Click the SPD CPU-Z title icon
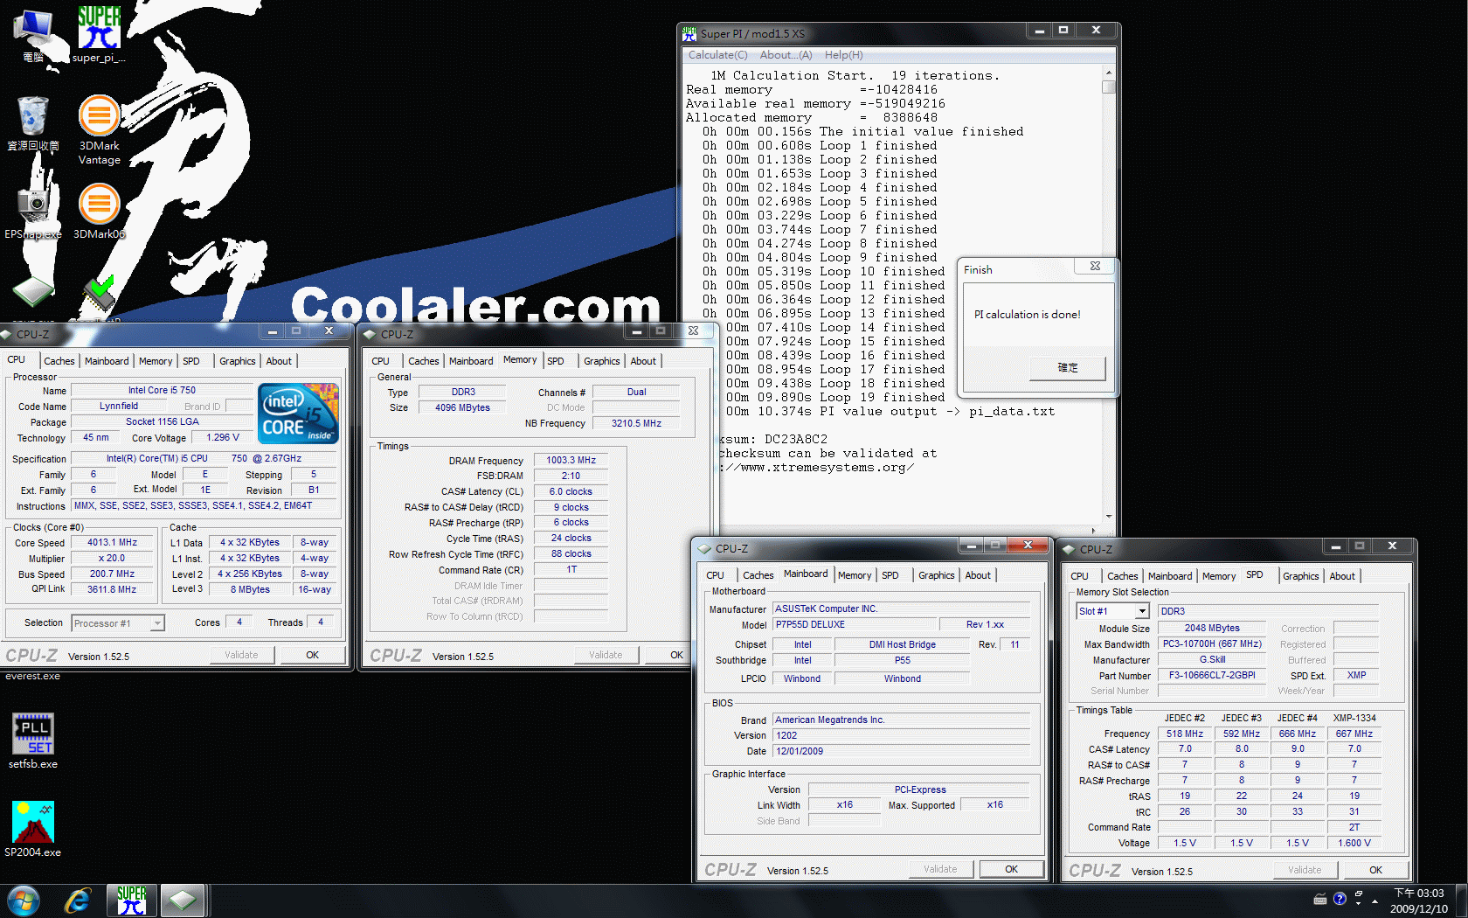This screenshot has height=918, width=1468. point(1069,549)
